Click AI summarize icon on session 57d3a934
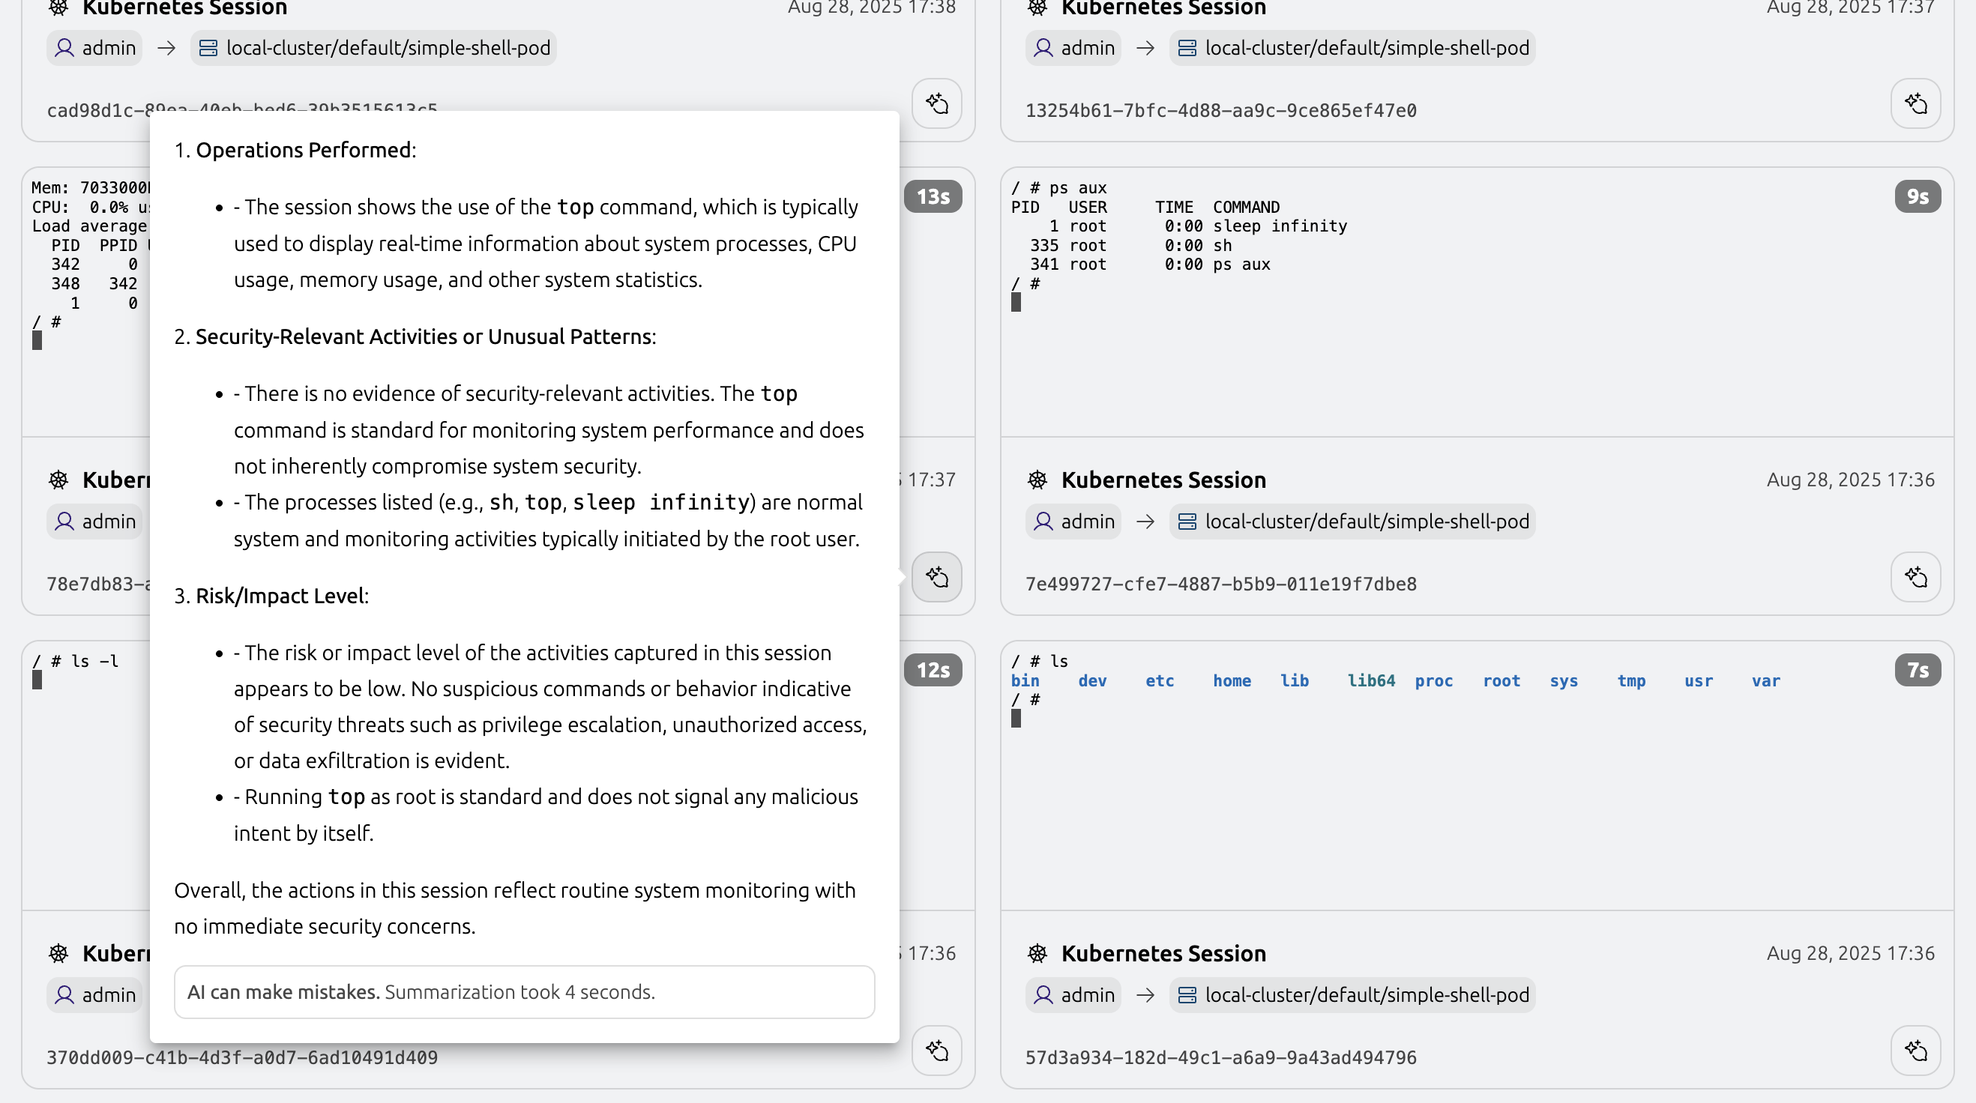This screenshot has width=1976, height=1103. [1915, 1051]
